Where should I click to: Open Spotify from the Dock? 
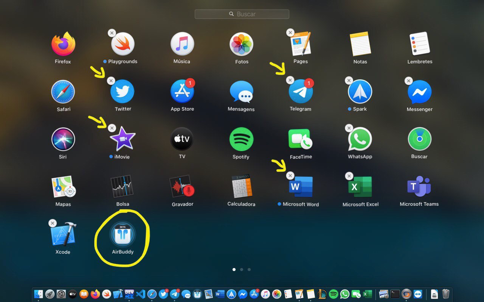pos(334,294)
